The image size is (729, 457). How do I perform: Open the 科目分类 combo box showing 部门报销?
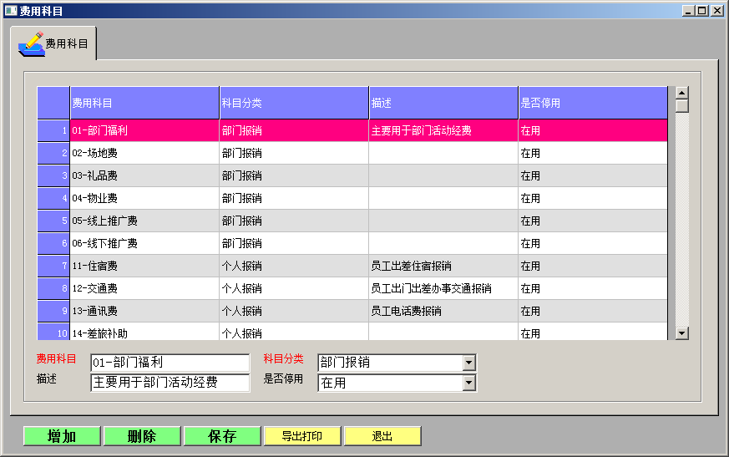[397, 363]
